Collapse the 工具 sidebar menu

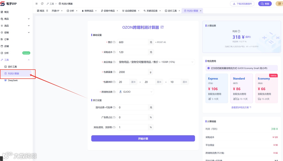(x=29, y=60)
